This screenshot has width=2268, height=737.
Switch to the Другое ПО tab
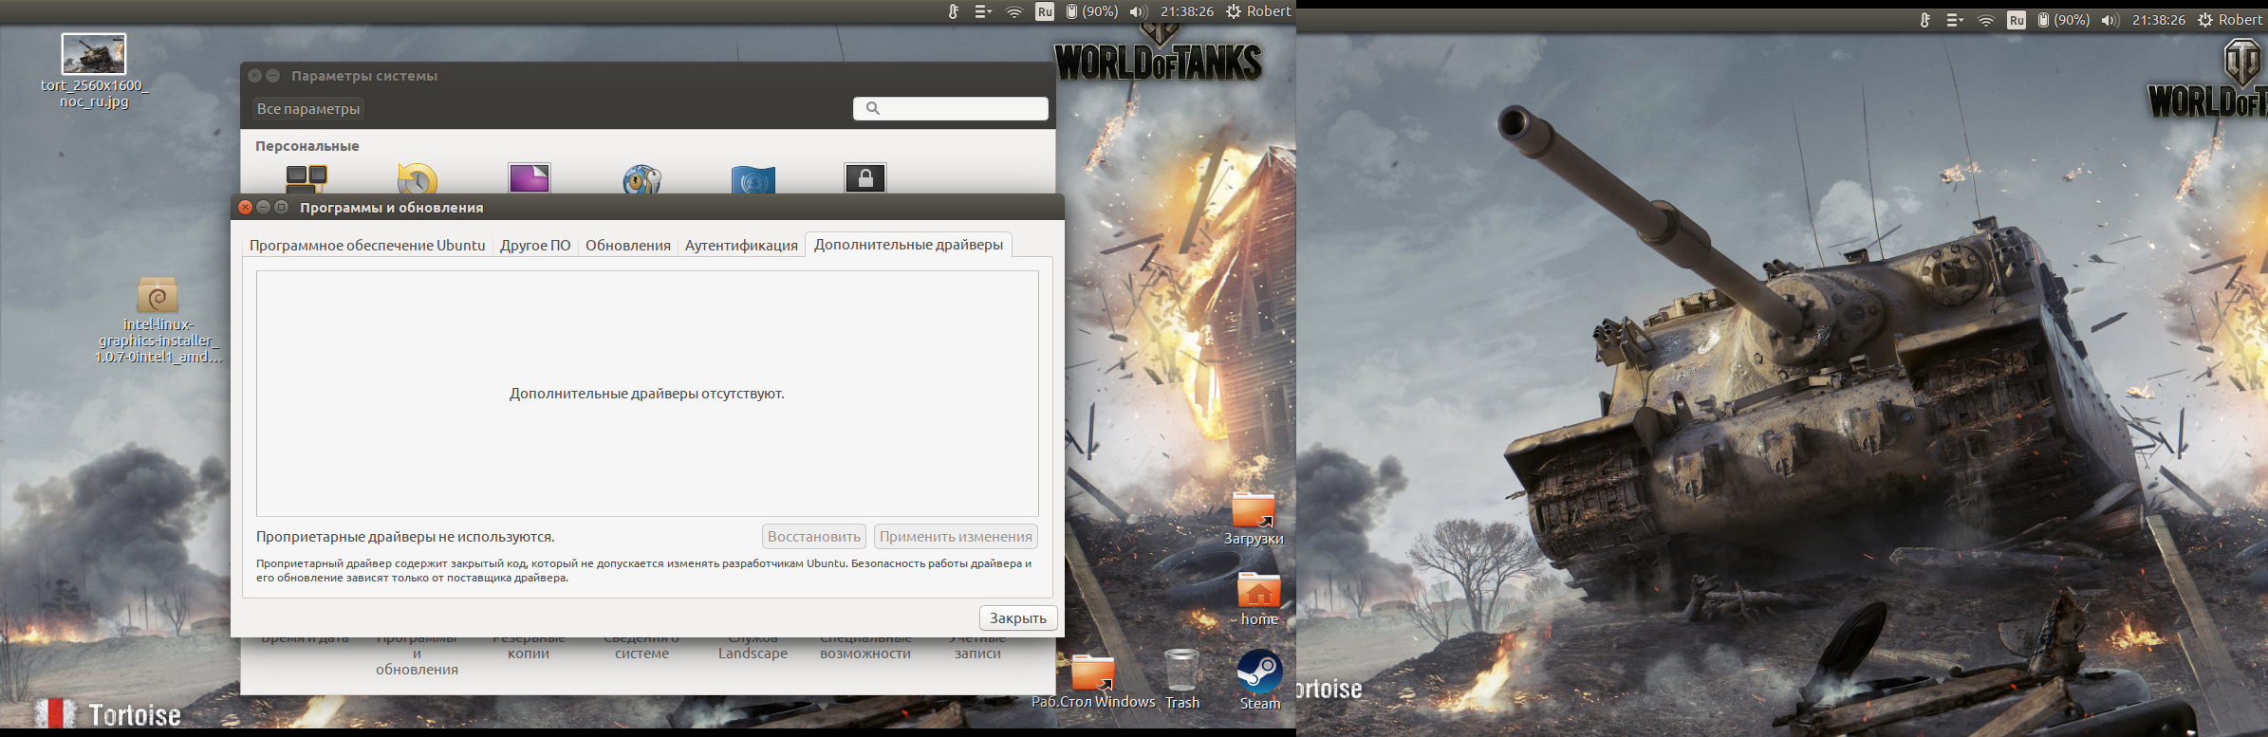click(x=535, y=246)
